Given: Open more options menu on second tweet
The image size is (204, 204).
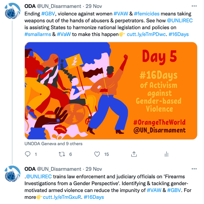Looking at the screenshot, I should [194, 169].
